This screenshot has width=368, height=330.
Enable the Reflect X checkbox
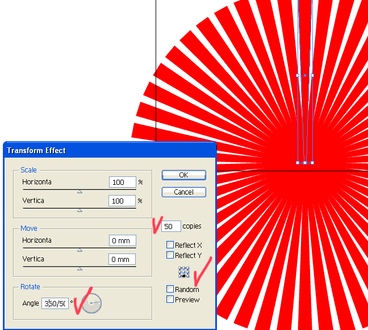click(x=170, y=245)
